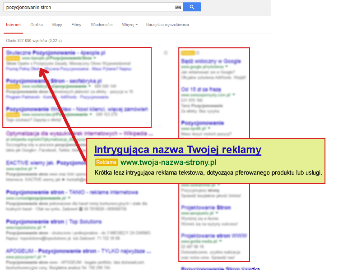Expand the Więcej dropdown menu

(x=130, y=25)
